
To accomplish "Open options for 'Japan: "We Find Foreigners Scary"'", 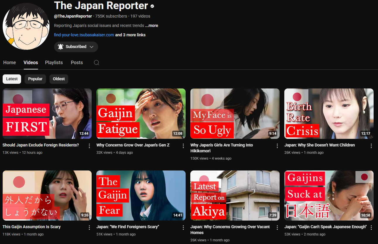I will click(183, 227).
